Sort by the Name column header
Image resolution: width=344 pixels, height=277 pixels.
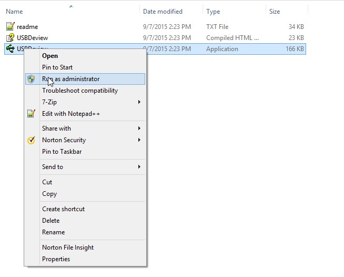(x=14, y=12)
